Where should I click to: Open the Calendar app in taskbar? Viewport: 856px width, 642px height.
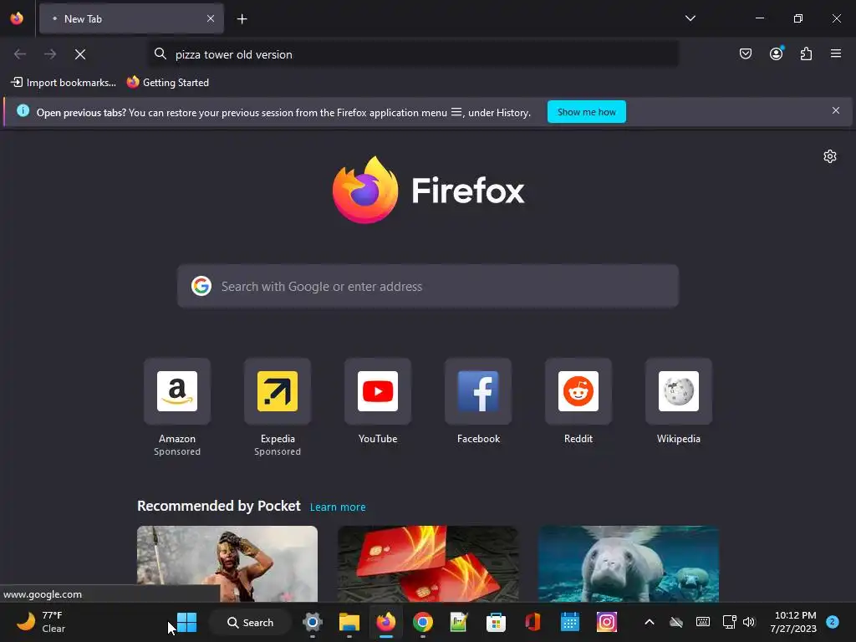(569, 622)
